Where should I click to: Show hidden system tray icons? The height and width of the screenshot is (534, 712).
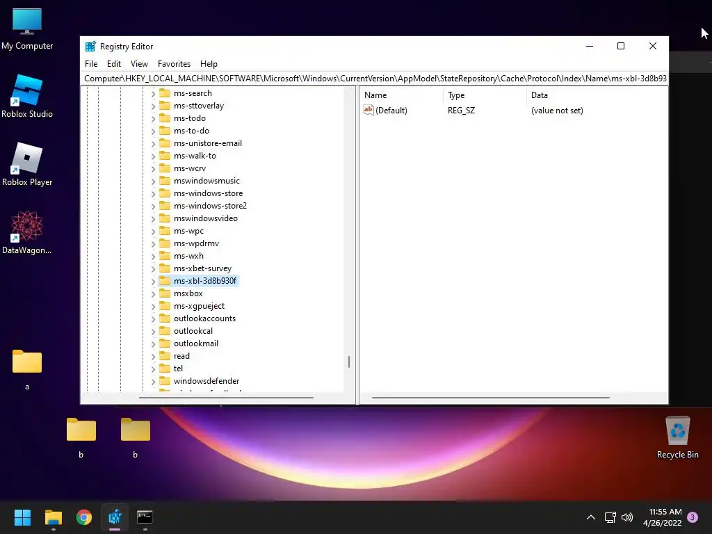tap(591, 517)
